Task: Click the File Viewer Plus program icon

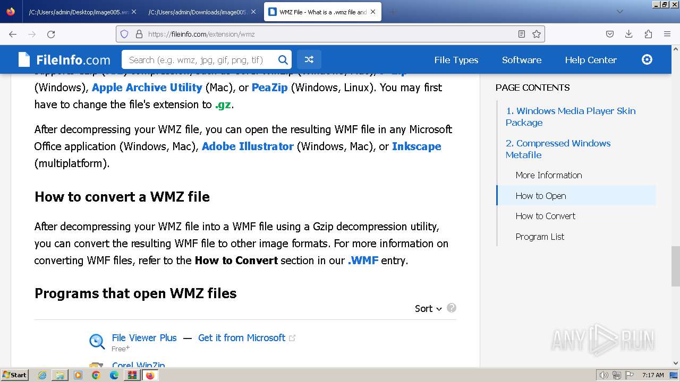Action: [97, 342]
